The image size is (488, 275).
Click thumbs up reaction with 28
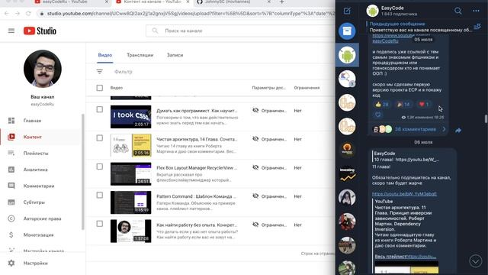382,105
